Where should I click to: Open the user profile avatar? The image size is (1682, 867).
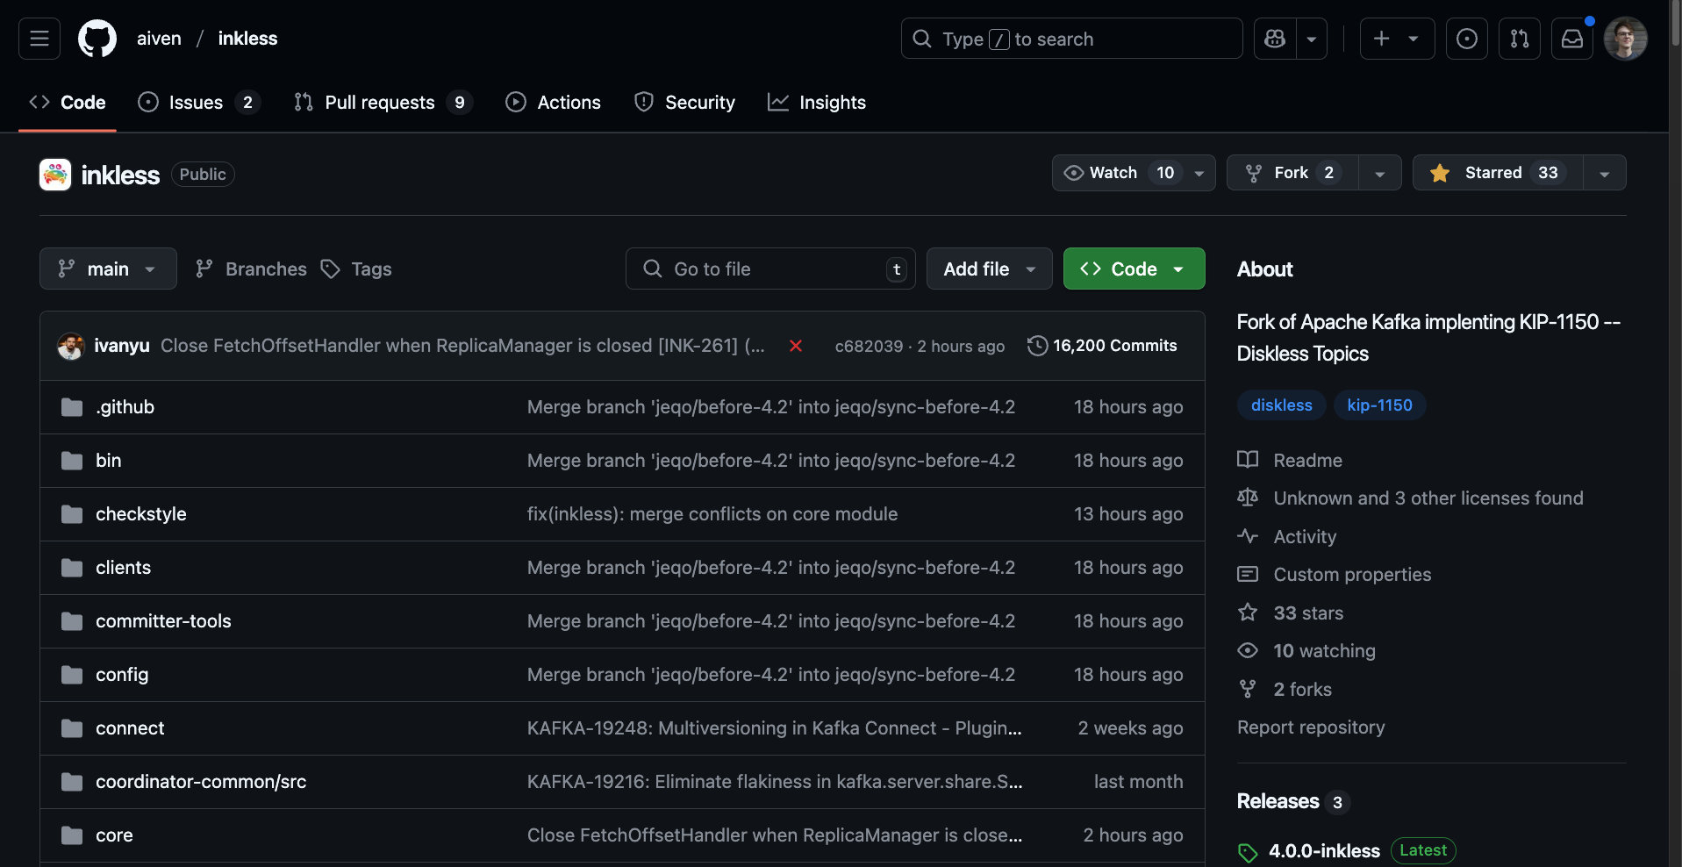pyautogui.click(x=1625, y=39)
